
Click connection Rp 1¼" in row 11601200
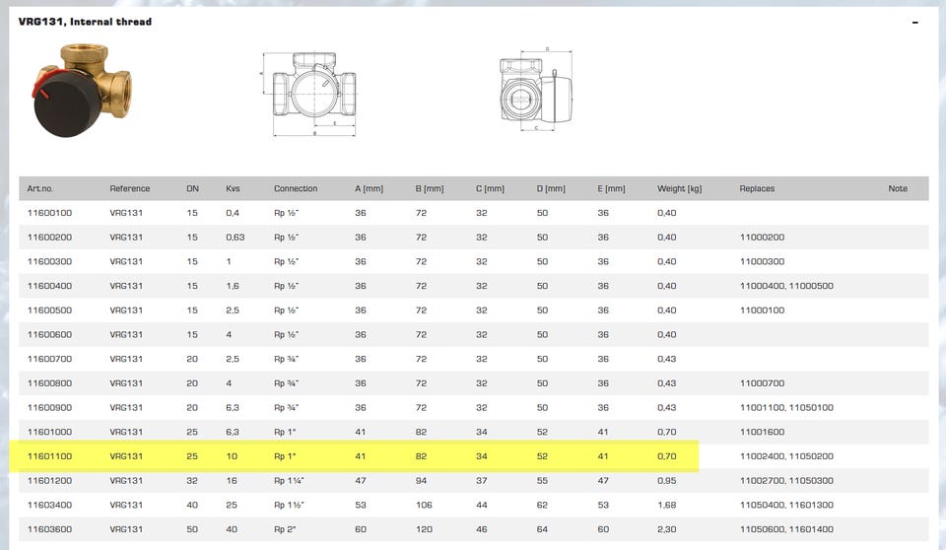click(289, 481)
